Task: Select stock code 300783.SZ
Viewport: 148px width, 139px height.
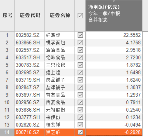Action: [x=27, y=65]
